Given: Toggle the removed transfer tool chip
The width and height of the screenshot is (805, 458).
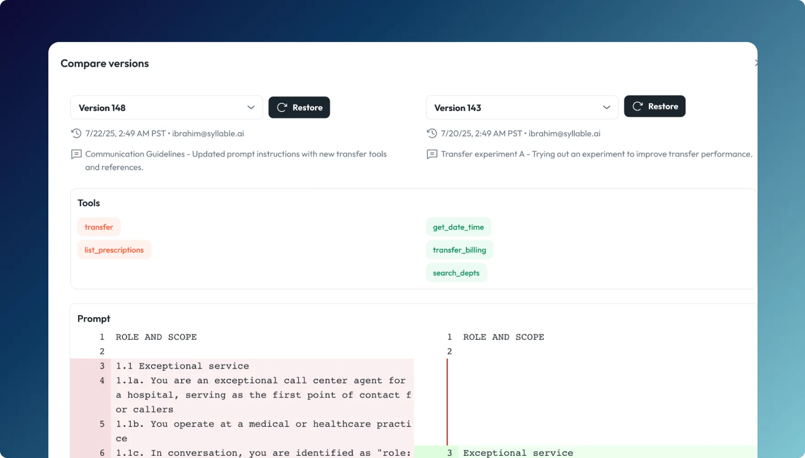Looking at the screenshot, I should [x=99, y=227].
